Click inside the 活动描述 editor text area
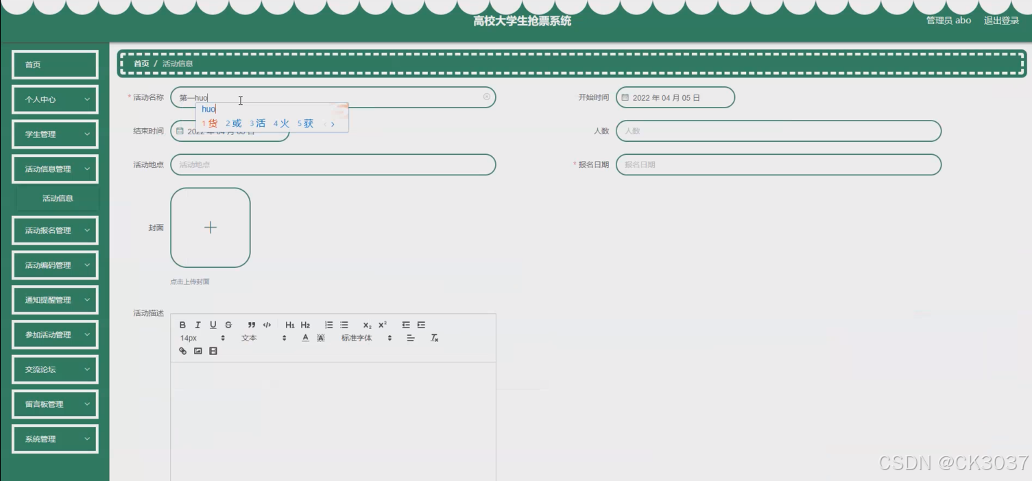 click(333, 421)
